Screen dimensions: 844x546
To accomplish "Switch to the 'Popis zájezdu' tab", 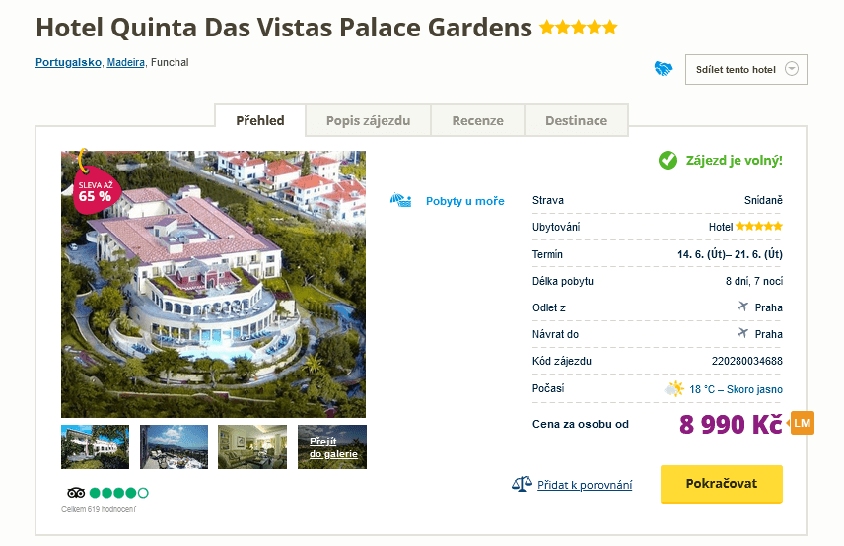I will point(369,121).
